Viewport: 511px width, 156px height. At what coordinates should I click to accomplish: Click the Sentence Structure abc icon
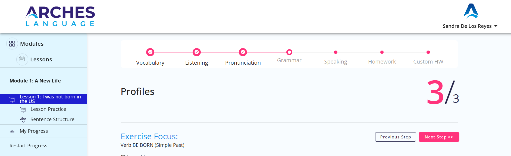pos(23,120)
